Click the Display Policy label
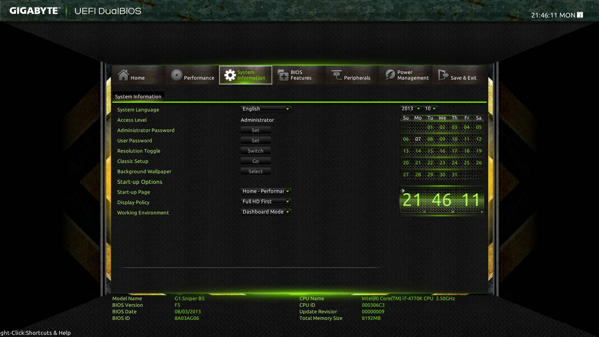 coord(133,202)
